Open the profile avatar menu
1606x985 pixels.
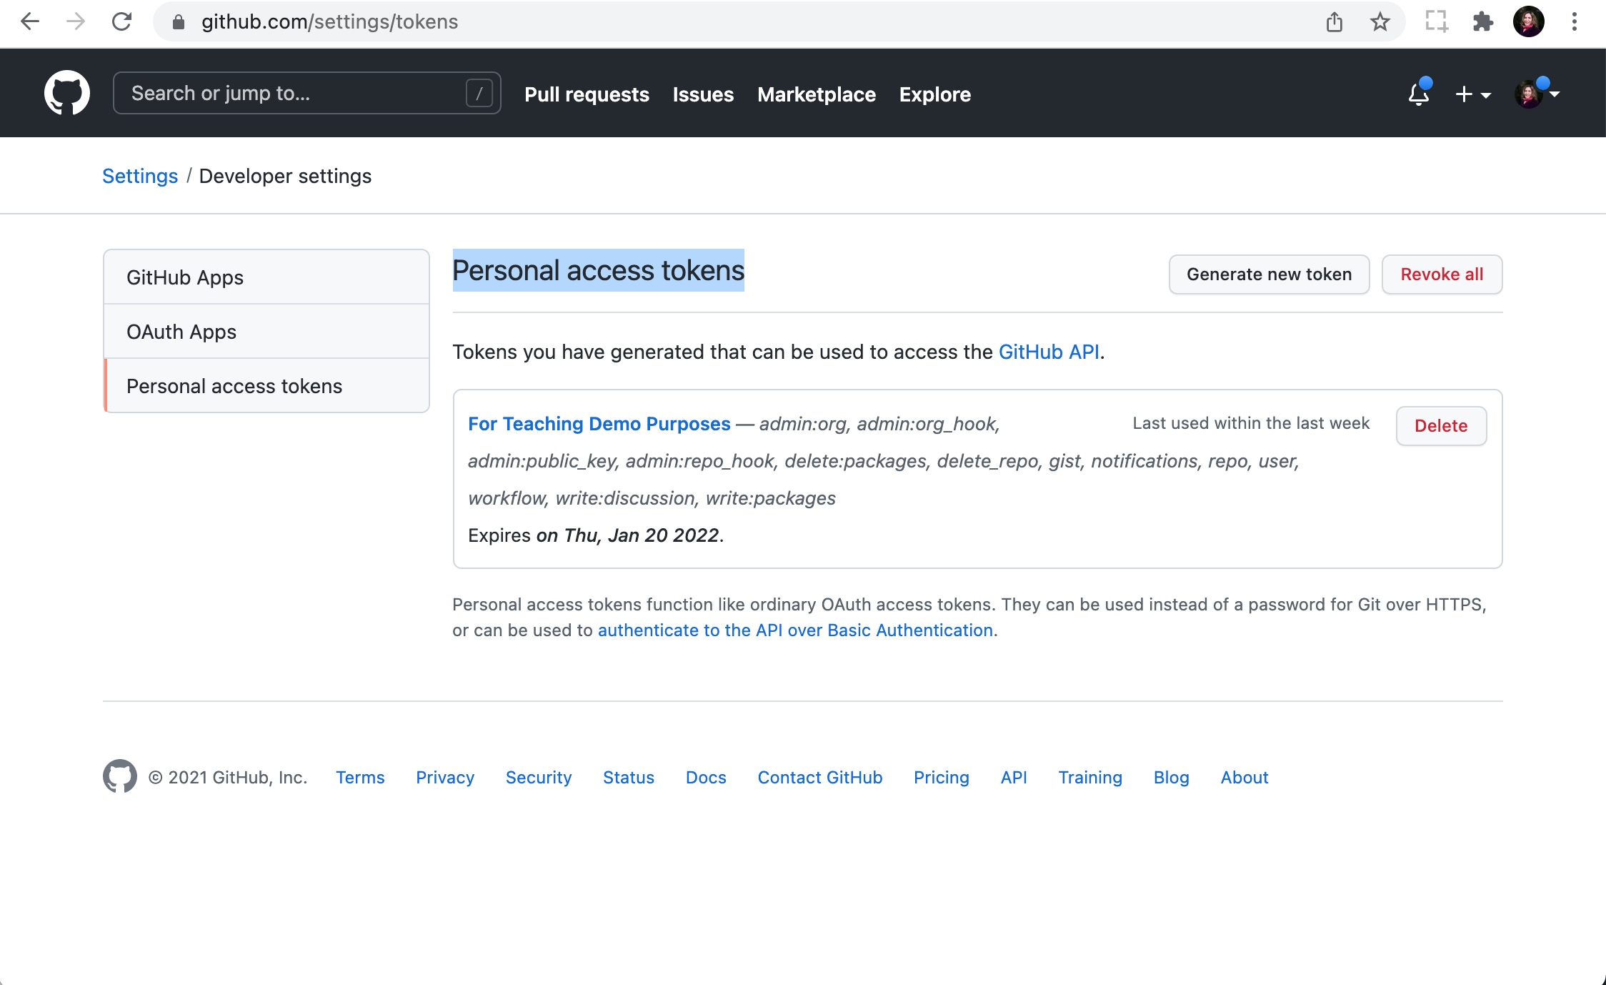point(1535,94)
